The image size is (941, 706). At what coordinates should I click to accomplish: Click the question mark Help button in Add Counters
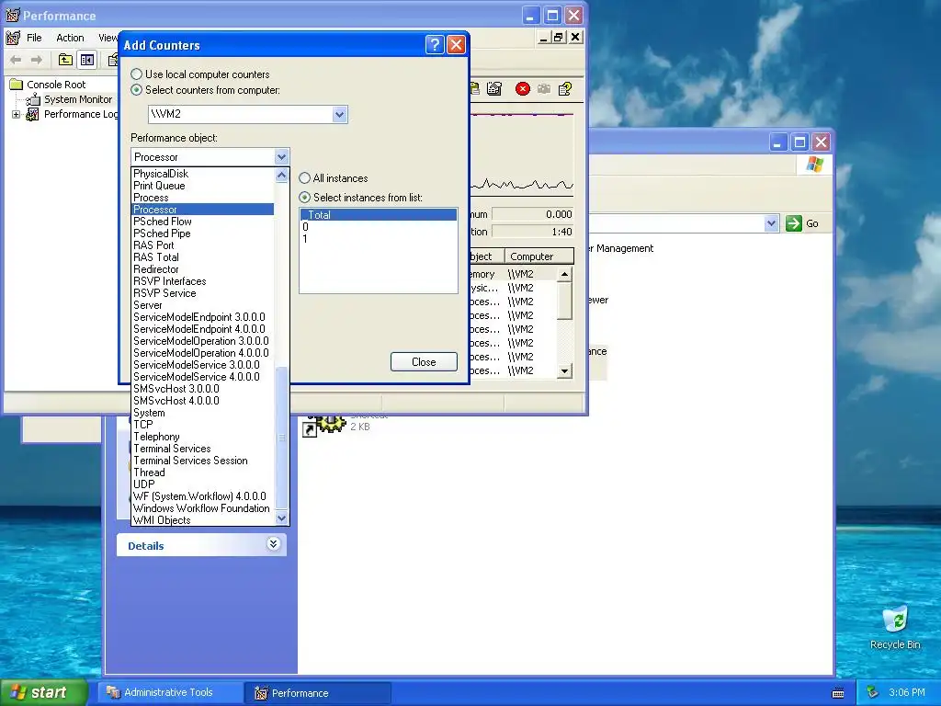(x=435, y=44)
